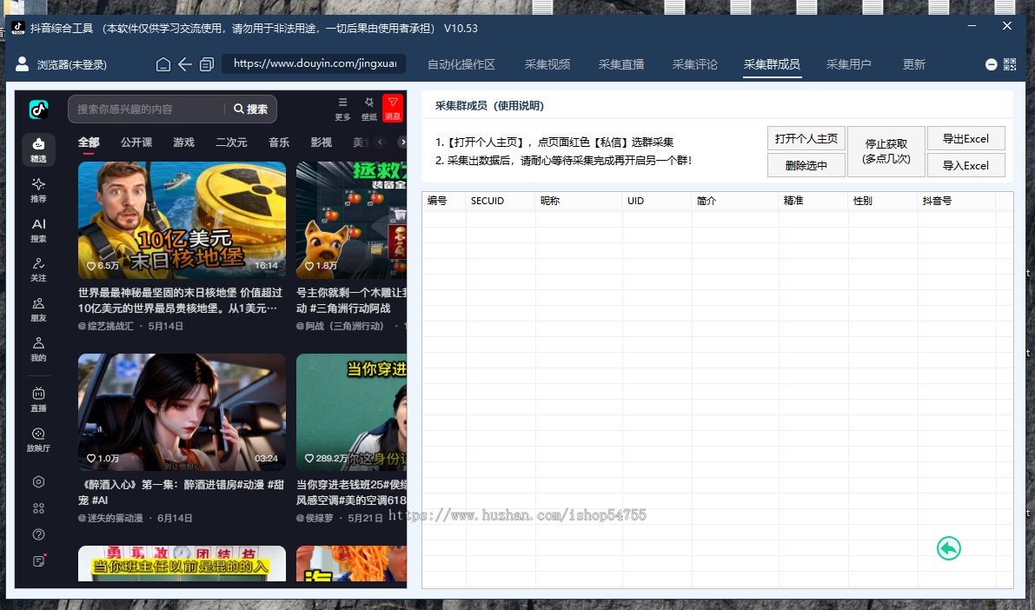Click 导入Excel button
The image size is (1035, 610).
coord(965,165)
